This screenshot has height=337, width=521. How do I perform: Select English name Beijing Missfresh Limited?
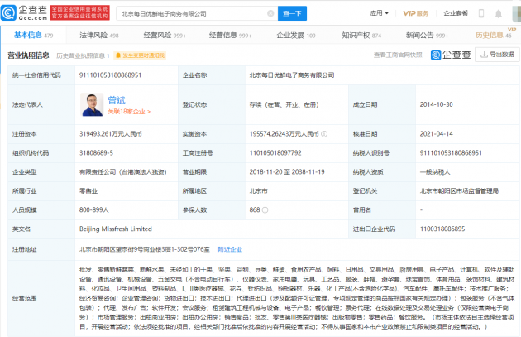[x=116, y=229]
